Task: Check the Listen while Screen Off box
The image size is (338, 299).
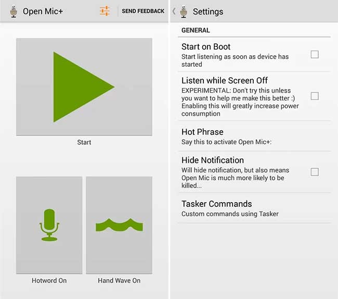Action: click(x=315, y=96)
